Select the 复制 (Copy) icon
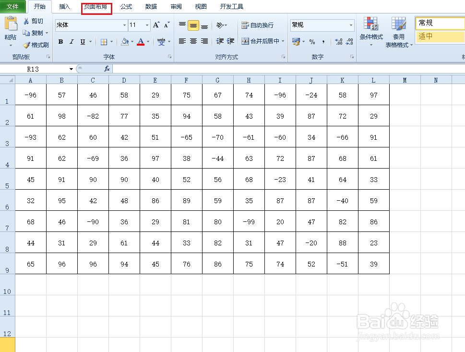 (27, 33)
